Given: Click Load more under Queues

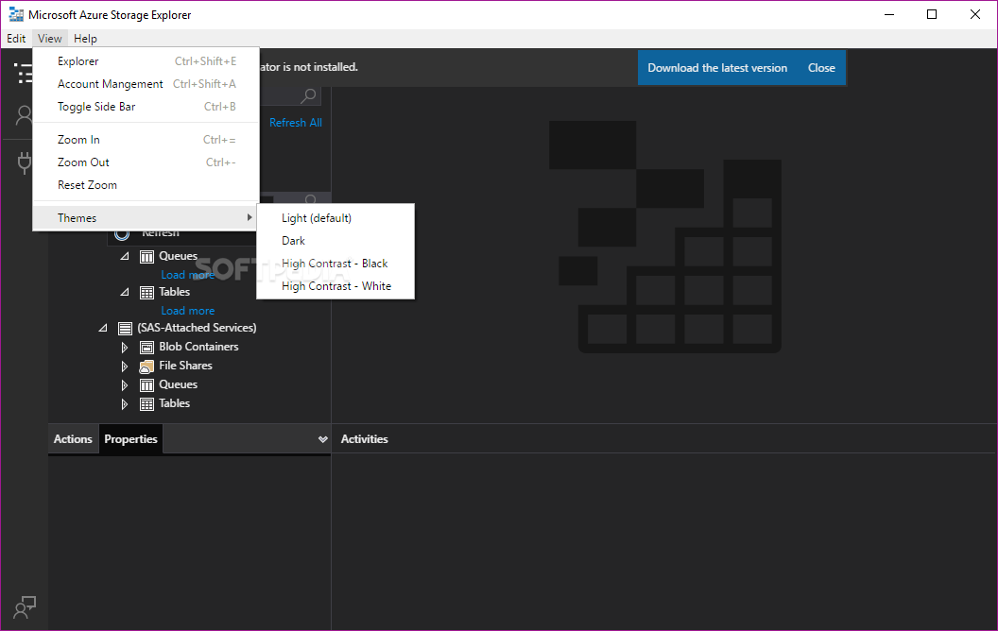Looking at the screenshot, I should [x=187, y=275].
